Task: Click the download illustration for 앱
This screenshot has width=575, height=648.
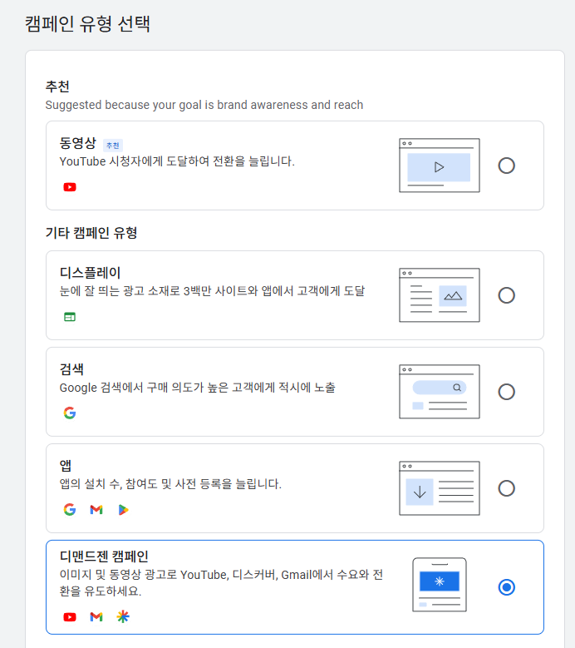Action: pyautogui.click(x=440, y=488)
